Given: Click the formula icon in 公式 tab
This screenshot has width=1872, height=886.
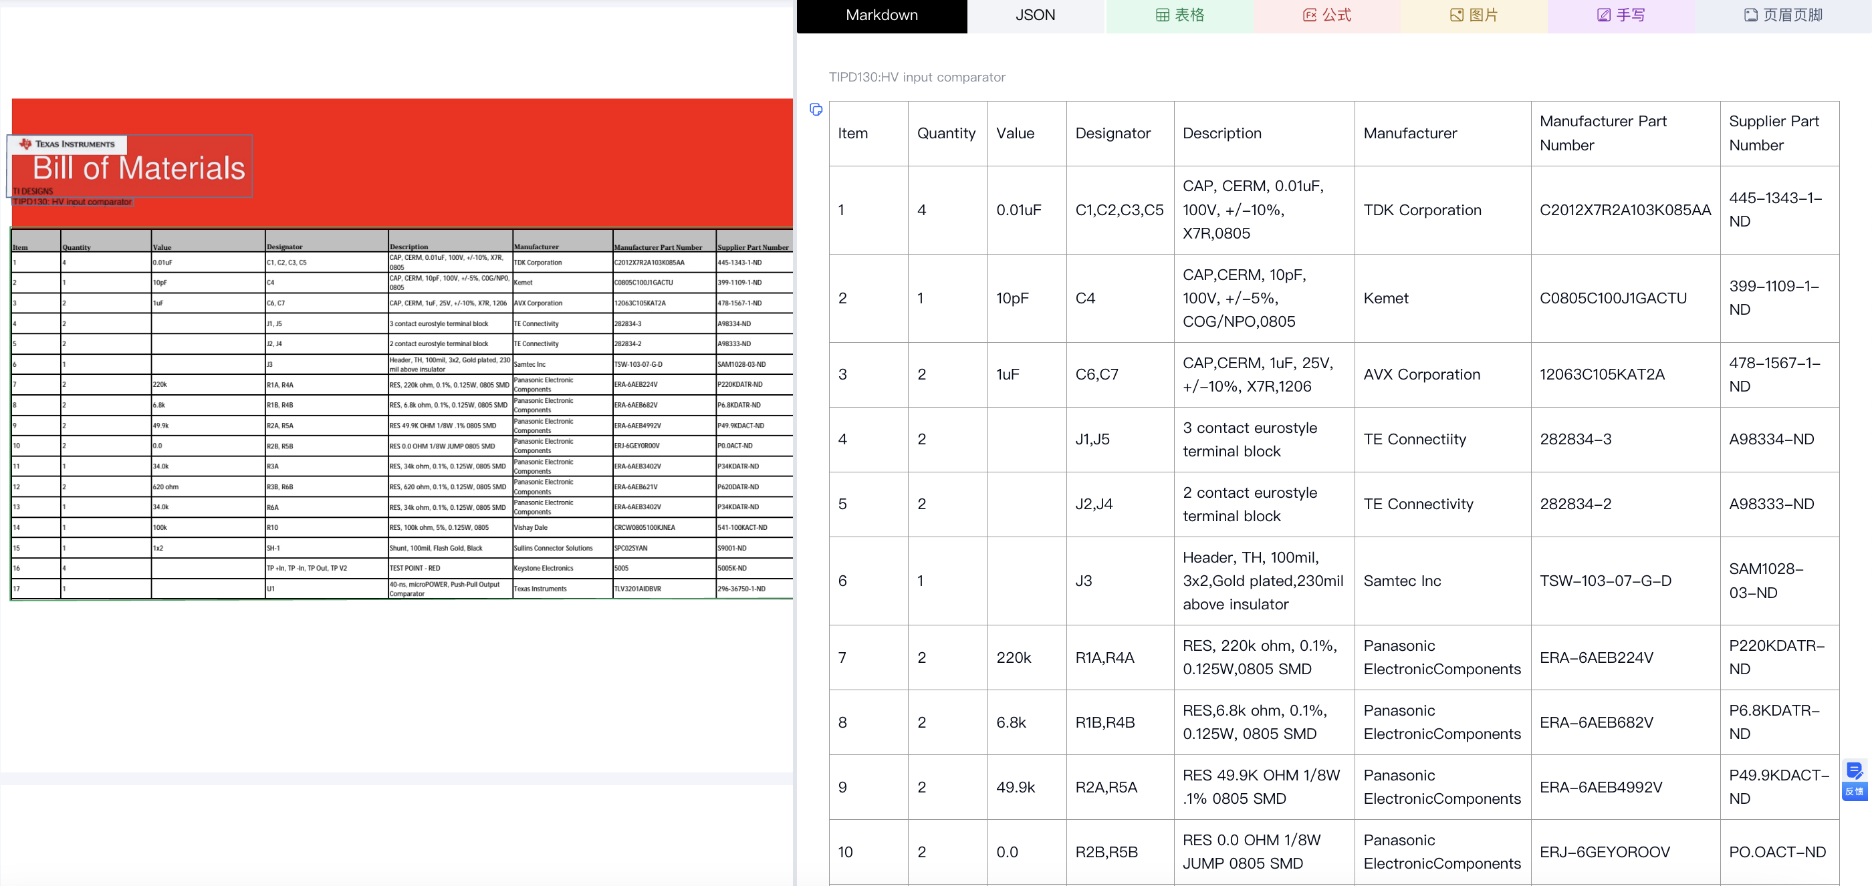Looking at the screenshot, I should coord(1310,15).
